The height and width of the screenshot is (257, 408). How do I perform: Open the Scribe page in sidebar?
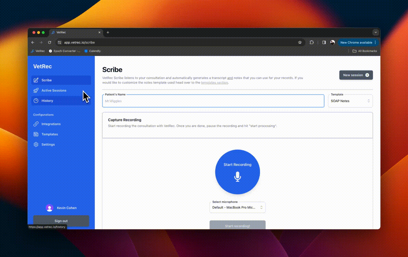tap(61, 80)
